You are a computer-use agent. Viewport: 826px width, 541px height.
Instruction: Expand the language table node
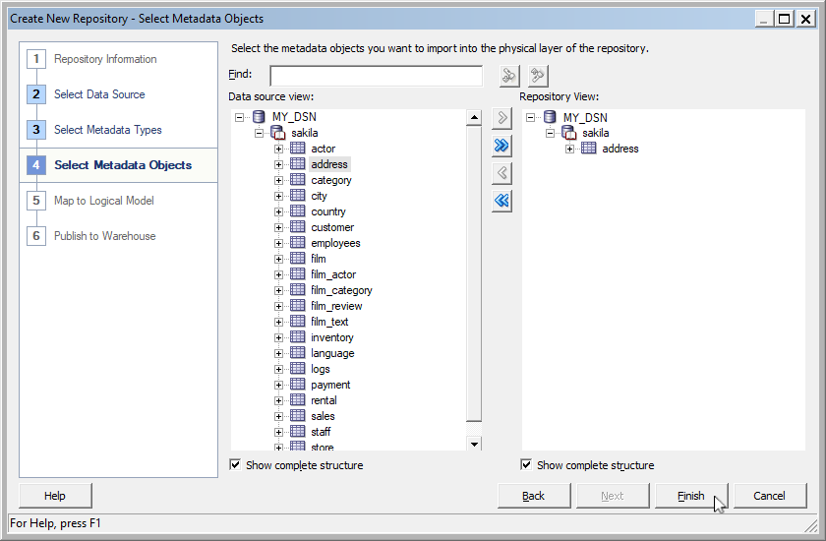(x=278, y=353)
